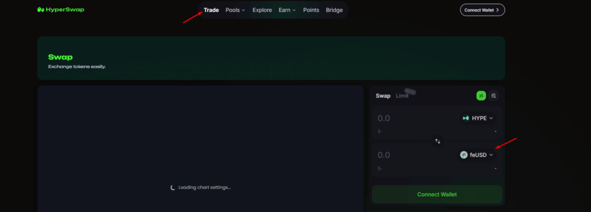The image size is (591, 212).
Task: Expand the Earn menu
Action: click(287, 10)
